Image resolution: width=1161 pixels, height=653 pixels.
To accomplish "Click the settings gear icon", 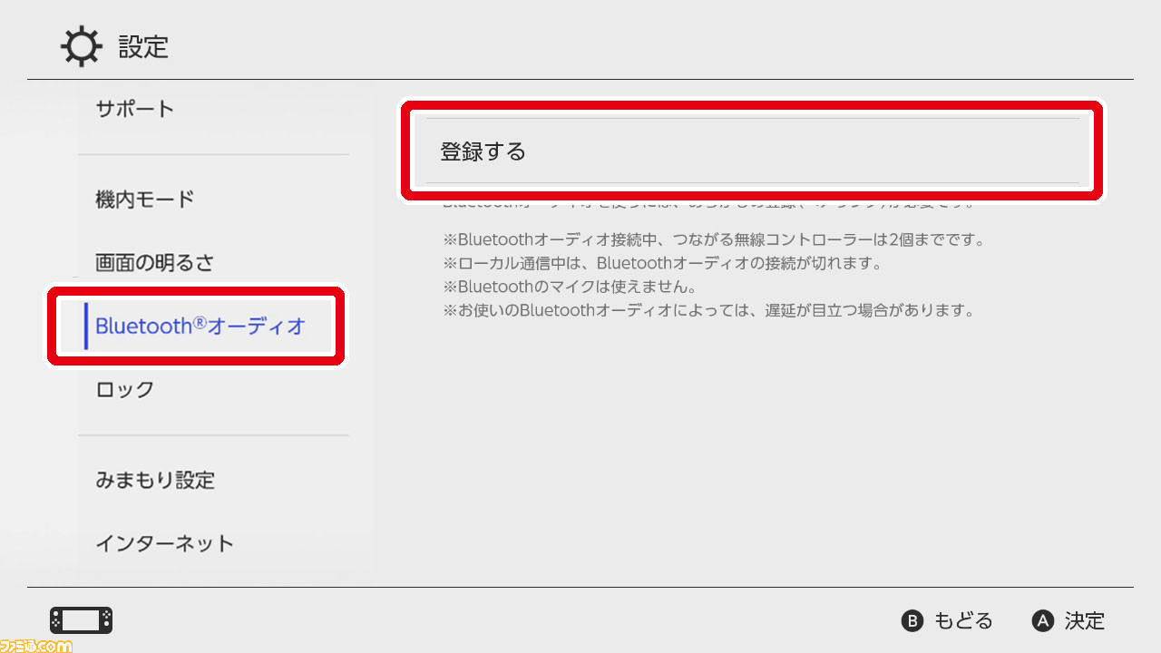I will [82, 46].
